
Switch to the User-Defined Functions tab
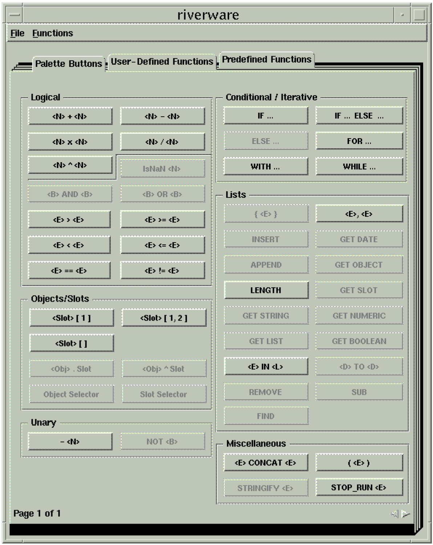(162, 61)
